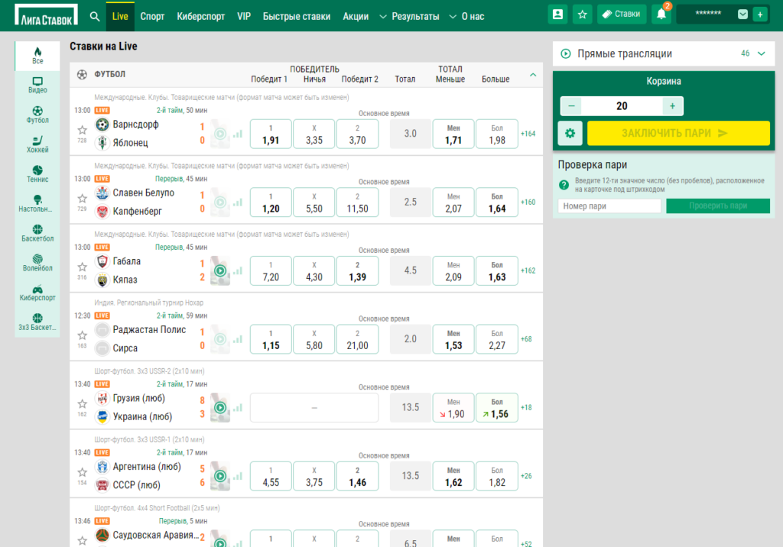Switch to the Live tab
Viewport: 783px width, 547px height.
click(120, 17)
